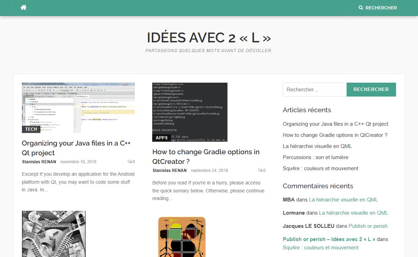
Task: Focus the Rechercher search input field
Action: pyautogui.click(x=315, y=90)
